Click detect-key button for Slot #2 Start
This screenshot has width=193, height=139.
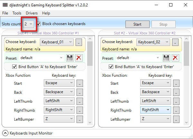click(176, 83)
